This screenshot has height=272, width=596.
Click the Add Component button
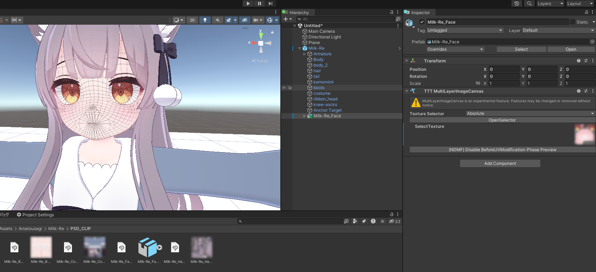pyautogui.click(x=500, y=163)
